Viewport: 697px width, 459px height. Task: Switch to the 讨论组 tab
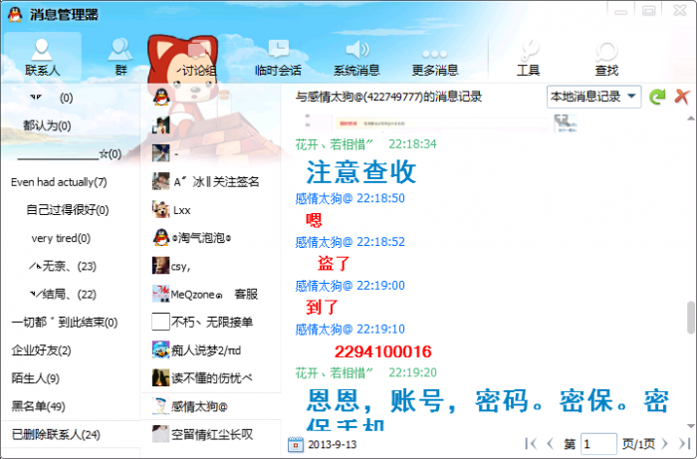(199, 57)
